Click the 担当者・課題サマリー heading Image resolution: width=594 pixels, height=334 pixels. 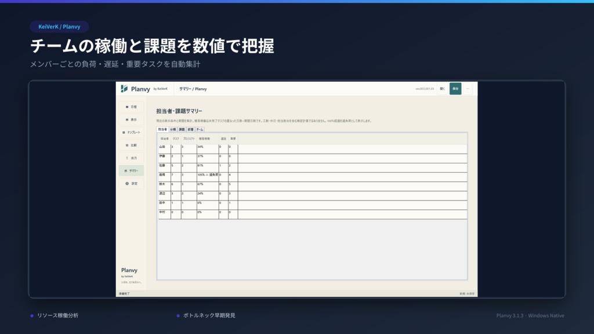coord(179,111)
